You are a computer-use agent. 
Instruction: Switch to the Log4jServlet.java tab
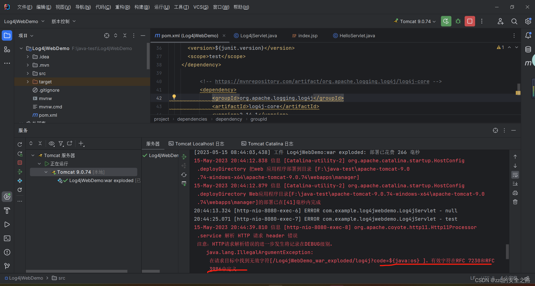pyautogui.click(x=255, y=36)
